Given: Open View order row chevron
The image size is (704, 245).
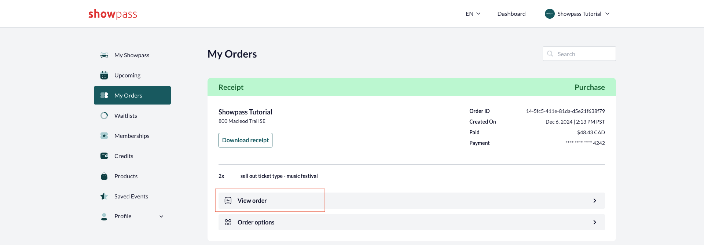Looking at the screenshot, I should (x=595, y=201).
